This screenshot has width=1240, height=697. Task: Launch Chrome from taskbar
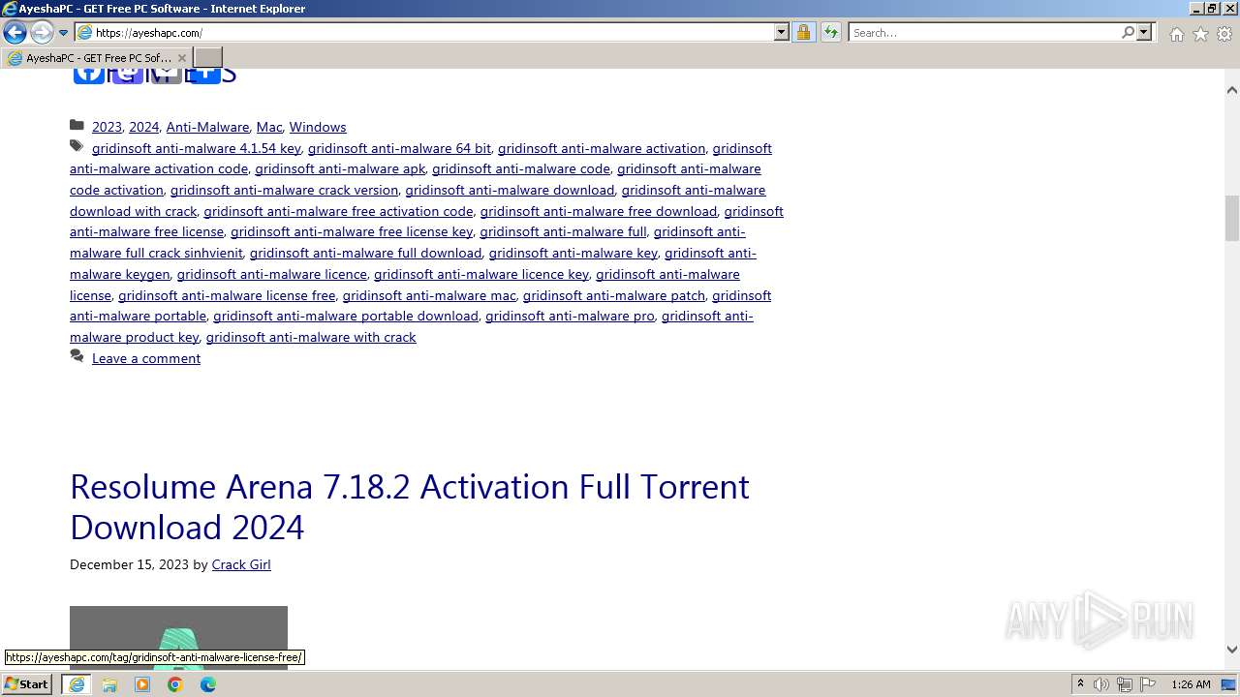[175, 684]
